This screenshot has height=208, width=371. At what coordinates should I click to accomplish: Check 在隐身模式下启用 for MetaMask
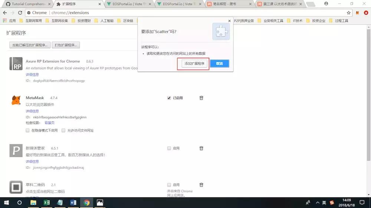[27, 131]
